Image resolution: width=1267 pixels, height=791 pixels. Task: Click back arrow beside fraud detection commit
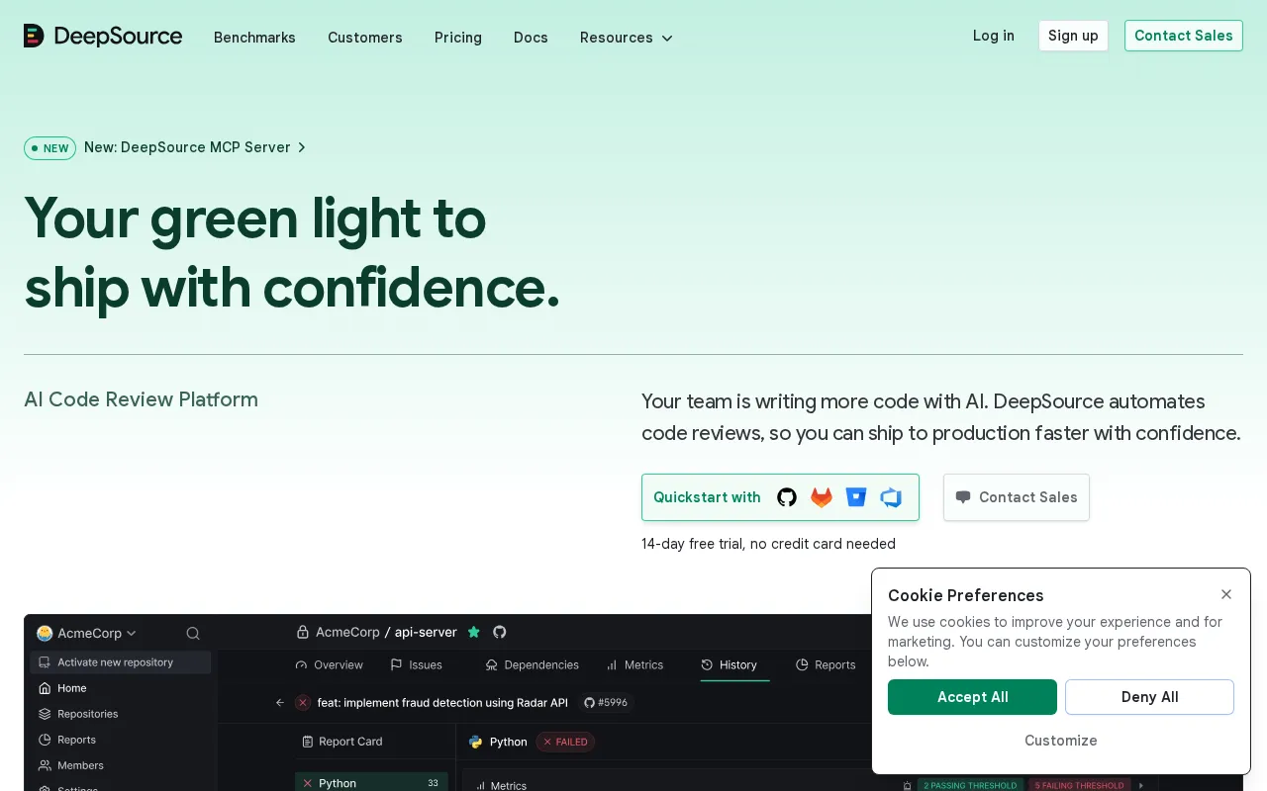coord(279,703)
